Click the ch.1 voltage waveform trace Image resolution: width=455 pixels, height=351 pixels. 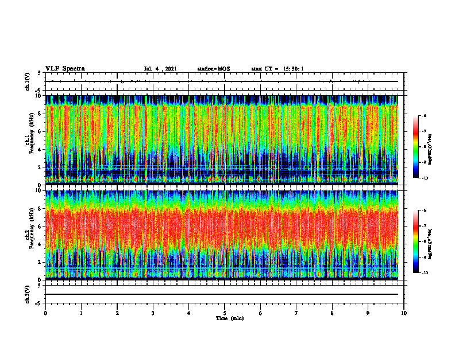coord(222,81)
